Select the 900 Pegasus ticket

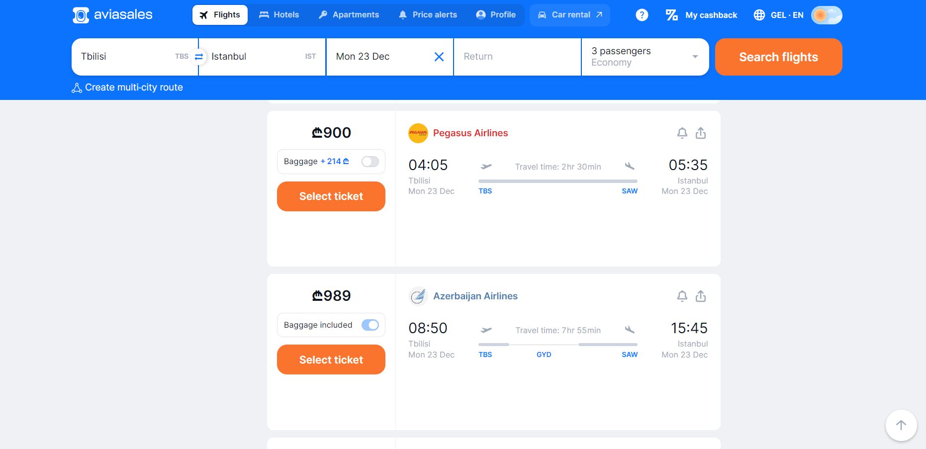[331, 196]
